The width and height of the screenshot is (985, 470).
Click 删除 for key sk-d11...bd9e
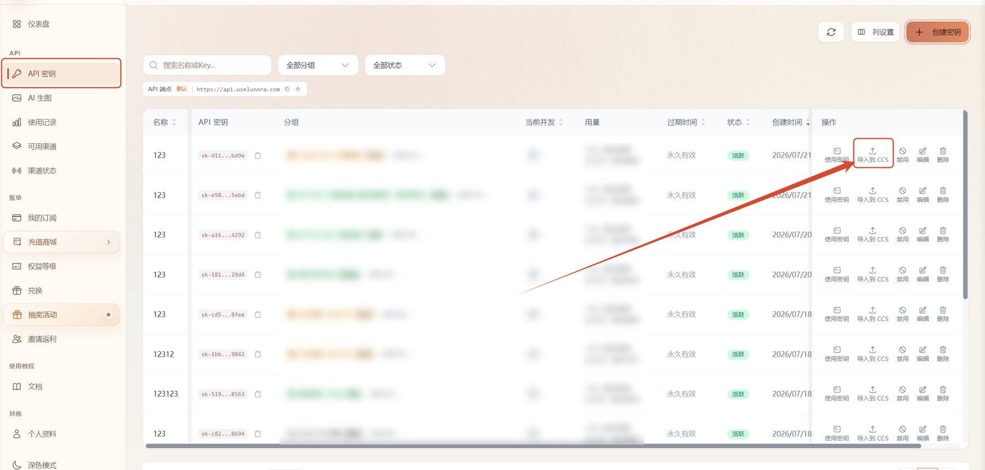pyautogui.click(x=943, y=155)
